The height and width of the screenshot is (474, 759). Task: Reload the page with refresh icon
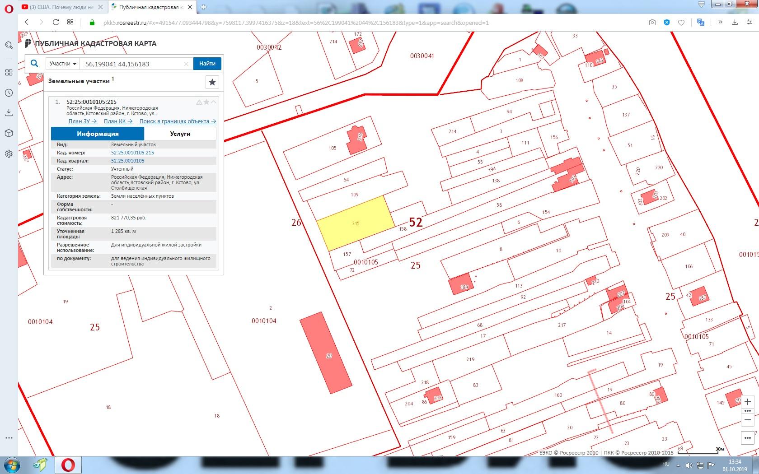56,22
